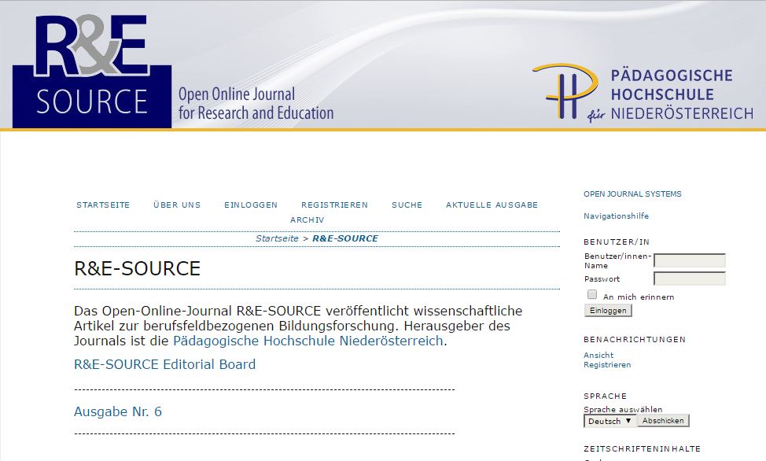Open the Startseite menu item
This screenshot has height=461, width=766.
click(x=103, y=205)
